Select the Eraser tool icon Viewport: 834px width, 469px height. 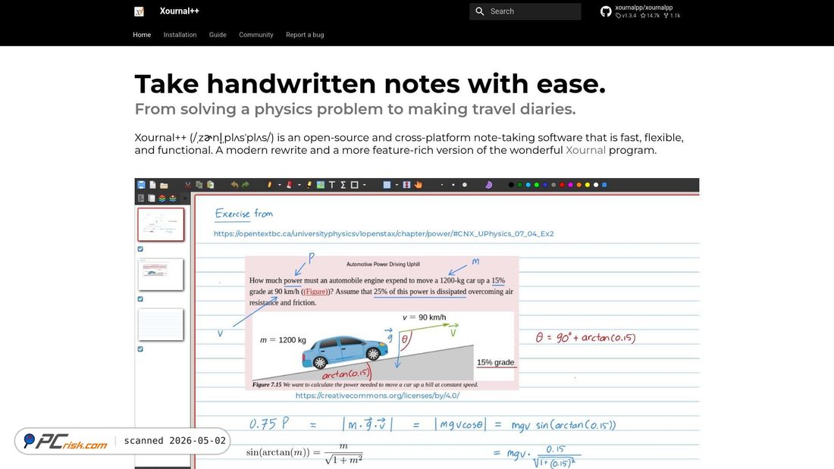click(290, 185)
